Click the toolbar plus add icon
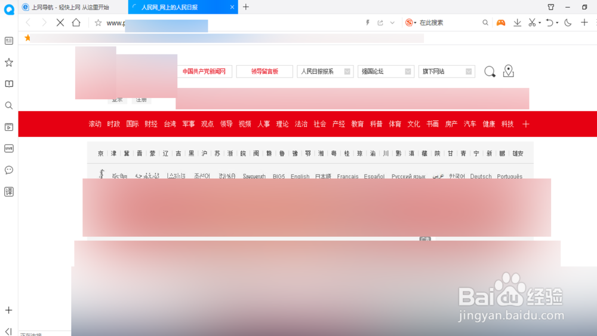Screen dimensions: 597x336 (x=584, y=23)
